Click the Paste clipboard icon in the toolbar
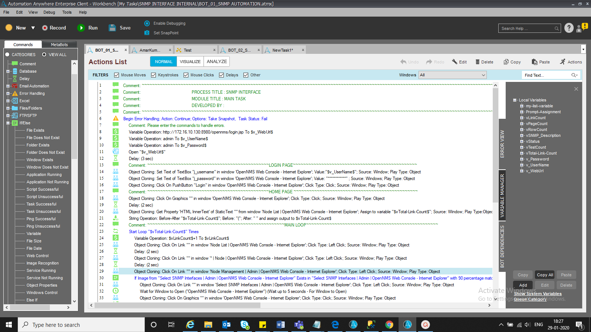This screenshot has height=332, width=591. click(534, 62)
